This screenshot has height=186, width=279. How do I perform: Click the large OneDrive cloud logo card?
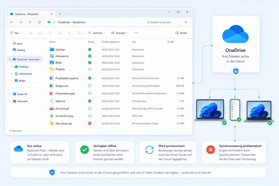pyautogui.click(x=236, y=44)
